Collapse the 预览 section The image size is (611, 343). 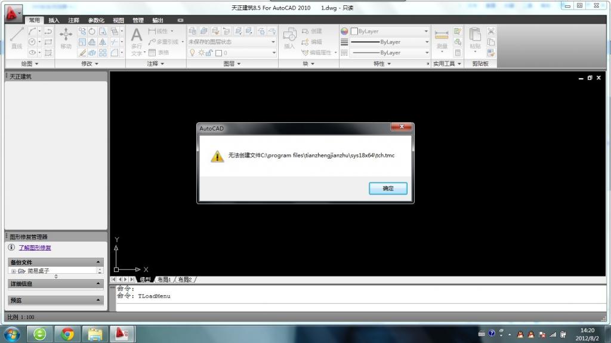98,299
